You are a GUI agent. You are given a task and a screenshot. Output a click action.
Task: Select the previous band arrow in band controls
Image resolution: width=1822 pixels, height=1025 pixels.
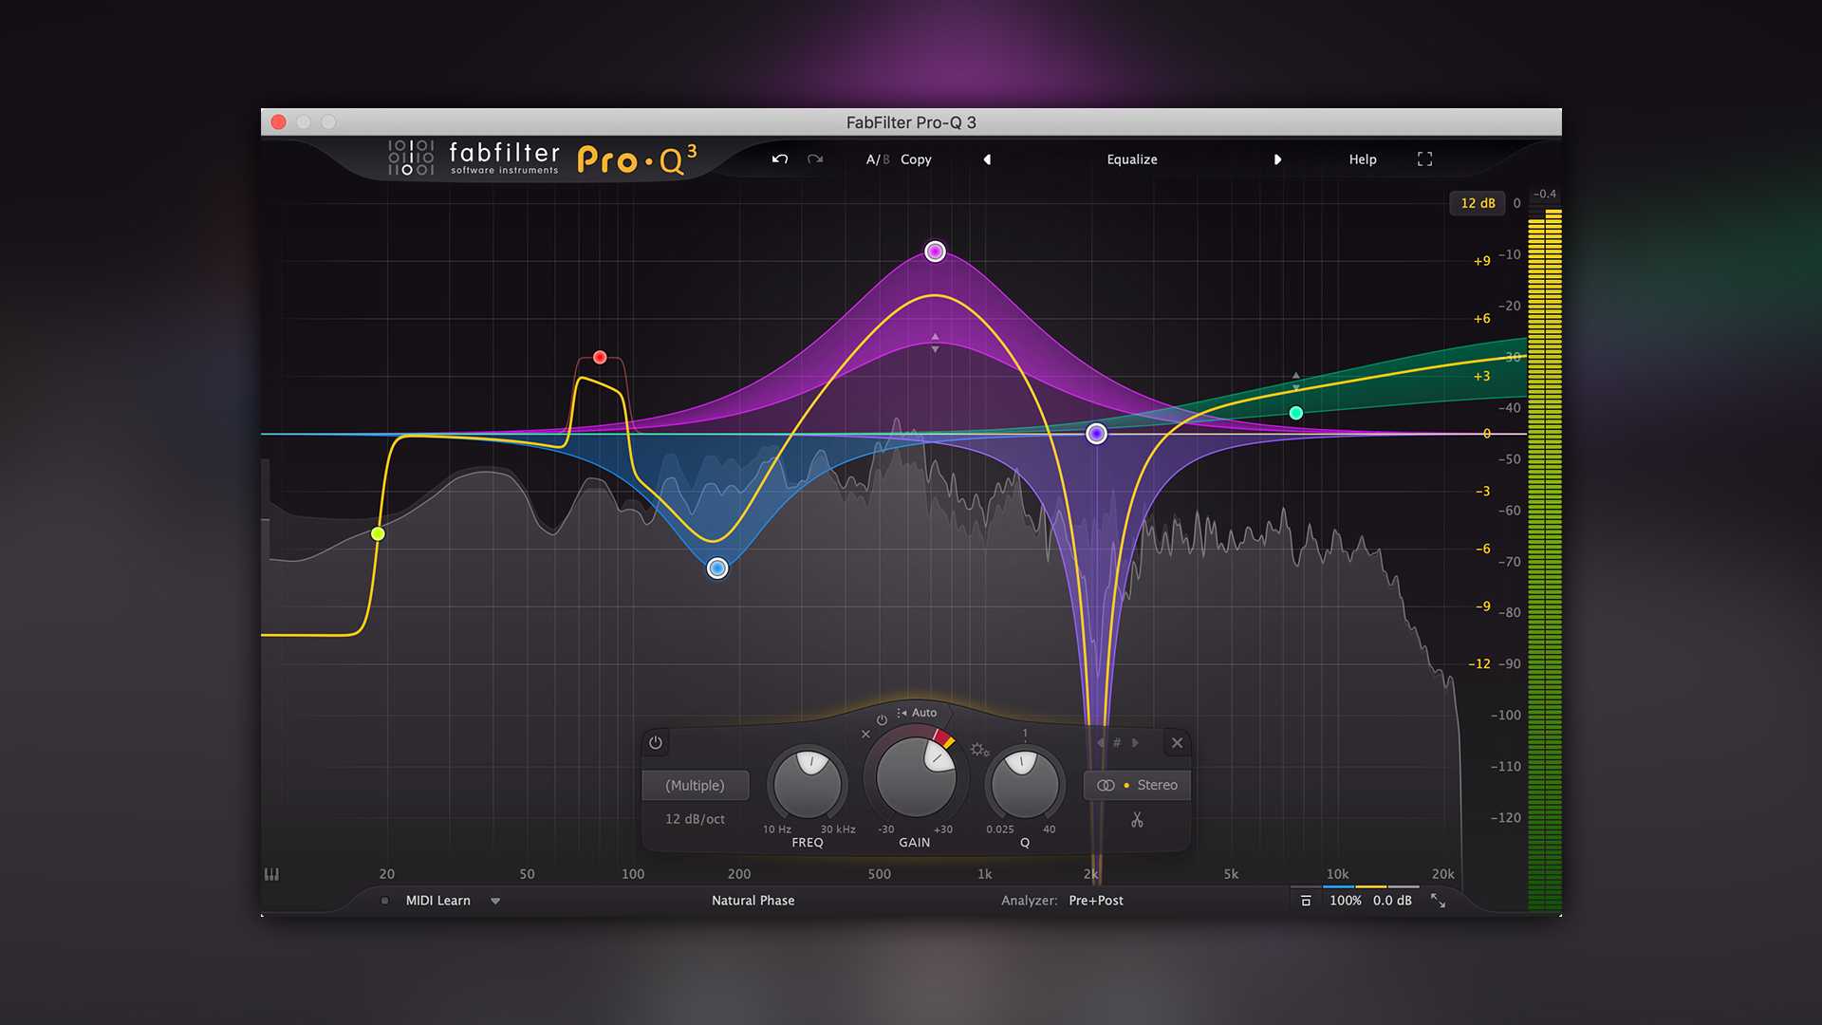(1100, 743)
